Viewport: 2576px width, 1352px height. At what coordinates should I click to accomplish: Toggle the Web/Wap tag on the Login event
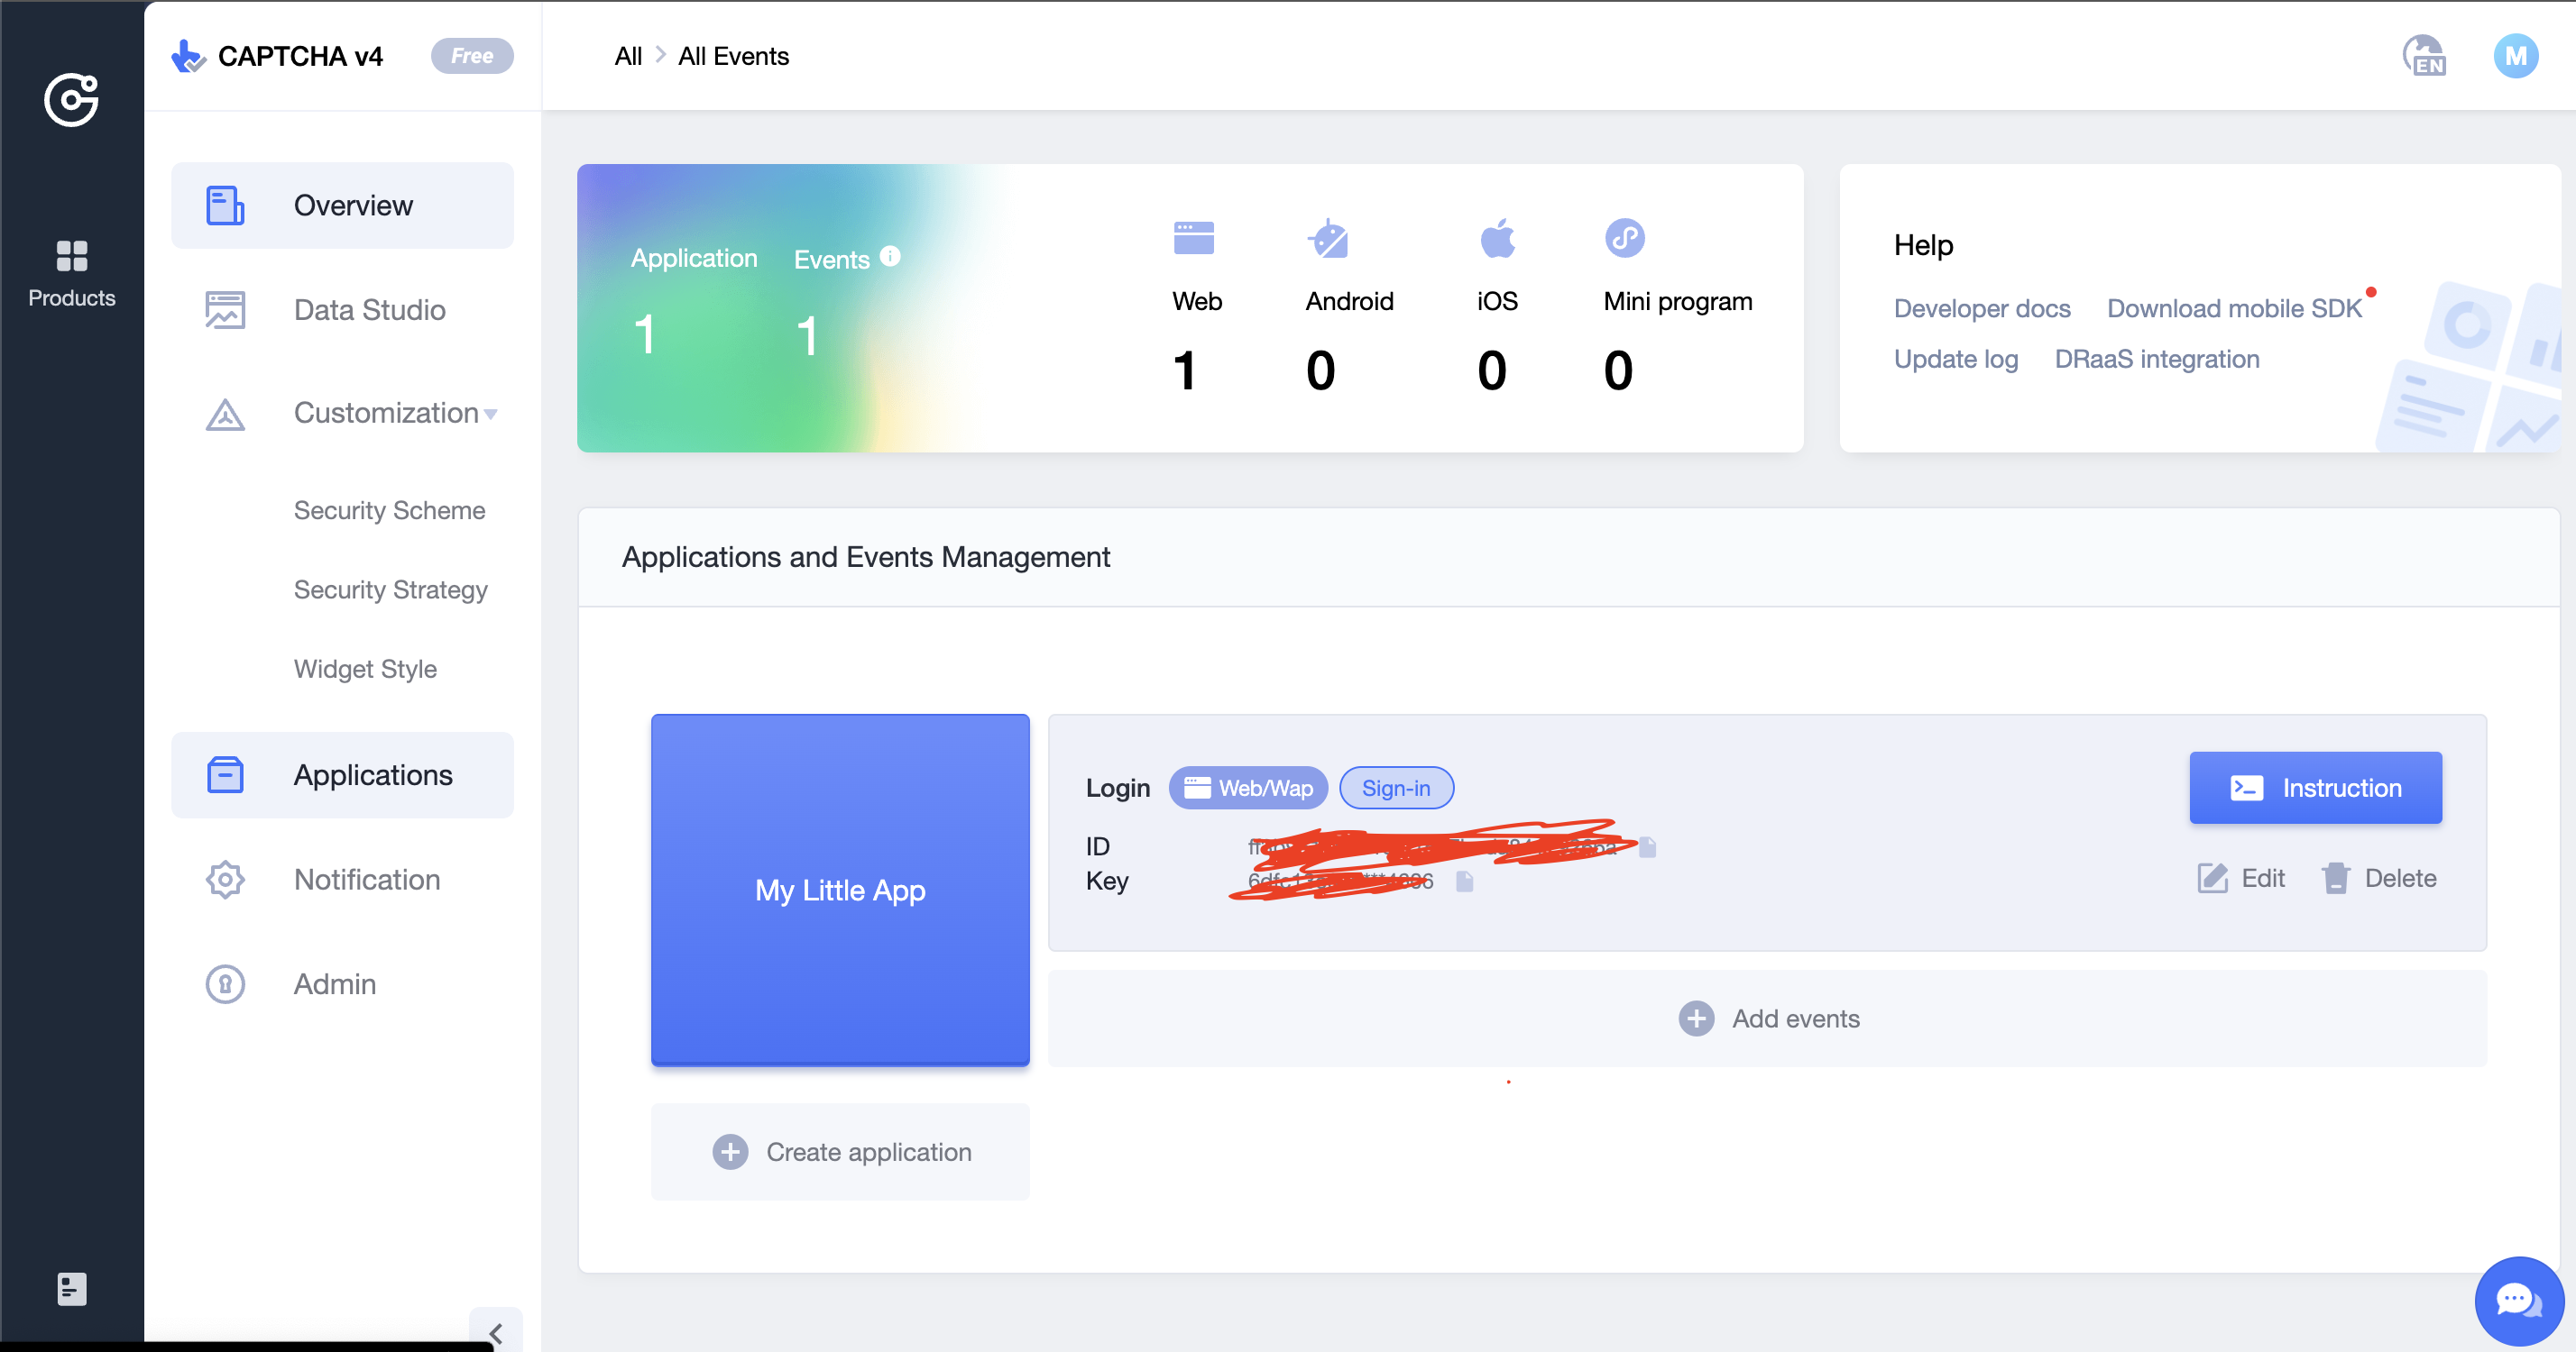1247,788
